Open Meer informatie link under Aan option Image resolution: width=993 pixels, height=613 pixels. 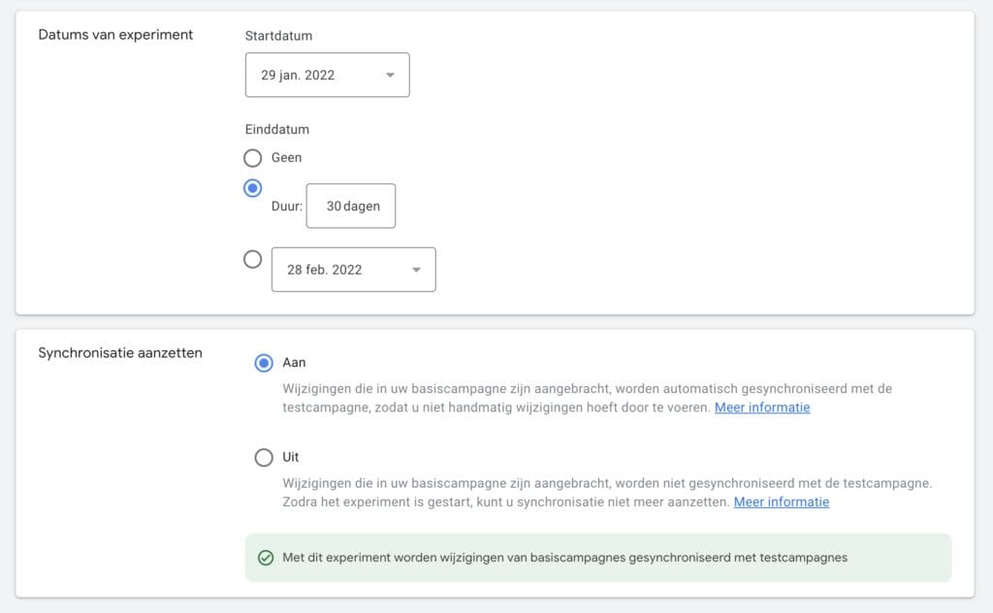click(x=762, y=407)
